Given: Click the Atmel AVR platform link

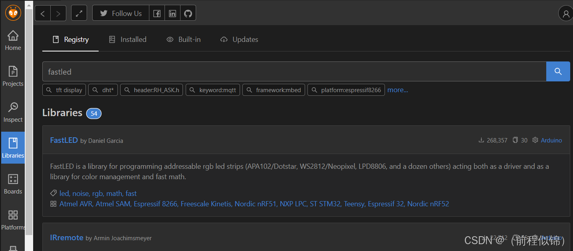Looking at the screenshot, I should click(x=76, y=204).
